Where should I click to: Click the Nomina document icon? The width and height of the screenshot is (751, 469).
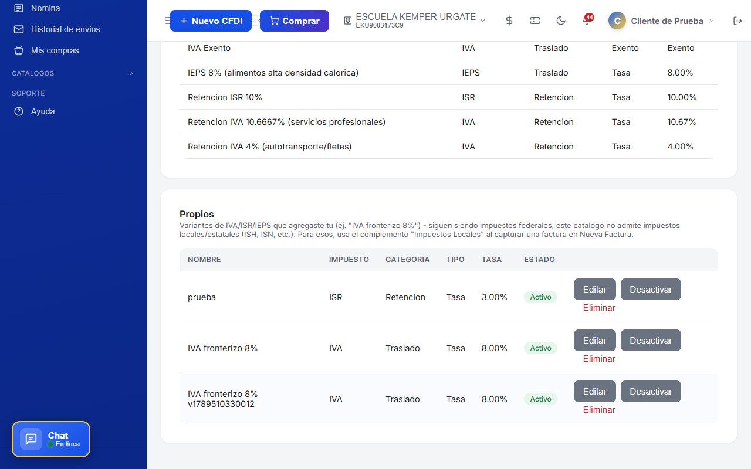coord(19,8)
